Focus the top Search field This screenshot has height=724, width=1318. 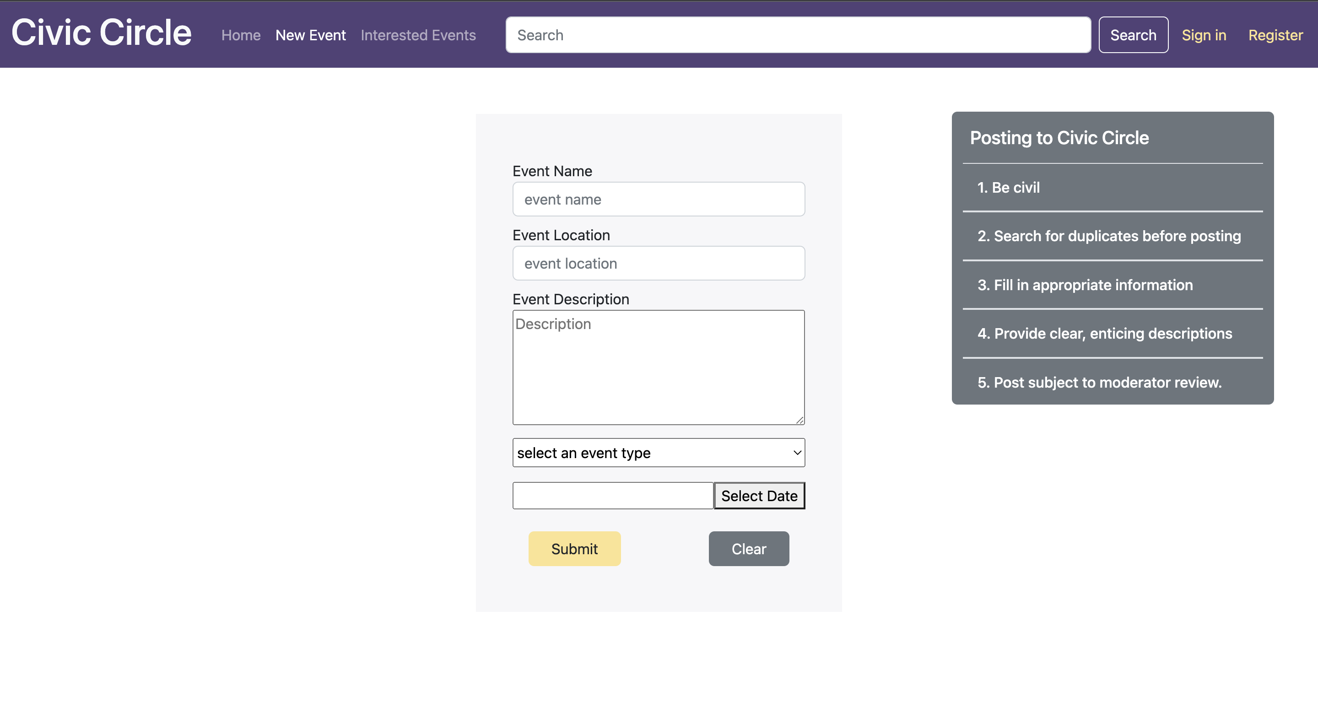coord(797,35)
